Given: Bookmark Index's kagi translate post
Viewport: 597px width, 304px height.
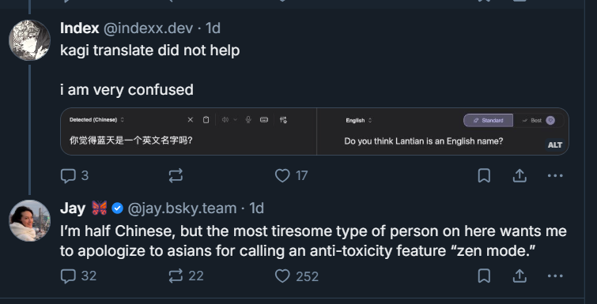Looking at the screenshot, I should pyautogui.click(x=484, y=175).
